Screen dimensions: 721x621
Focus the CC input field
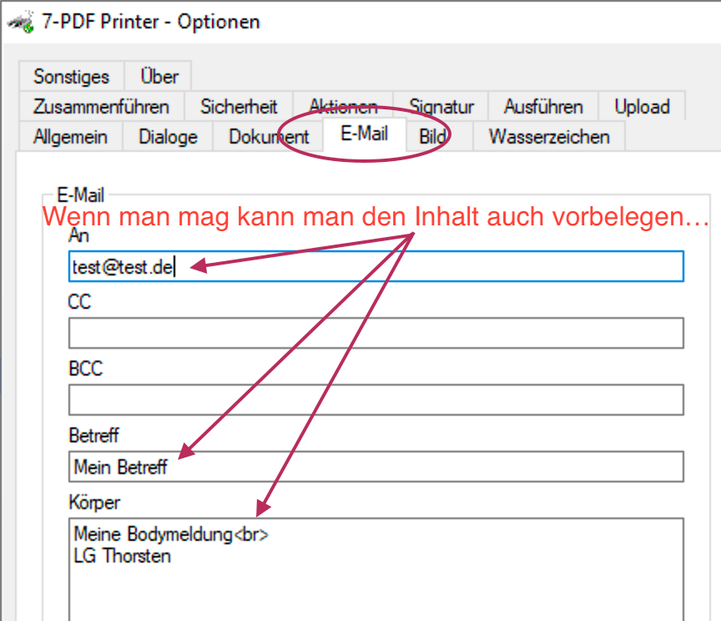click(376, 333)
